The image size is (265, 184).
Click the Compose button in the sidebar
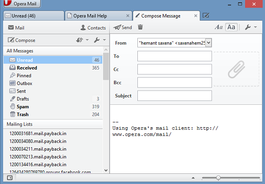coord(22,40)
